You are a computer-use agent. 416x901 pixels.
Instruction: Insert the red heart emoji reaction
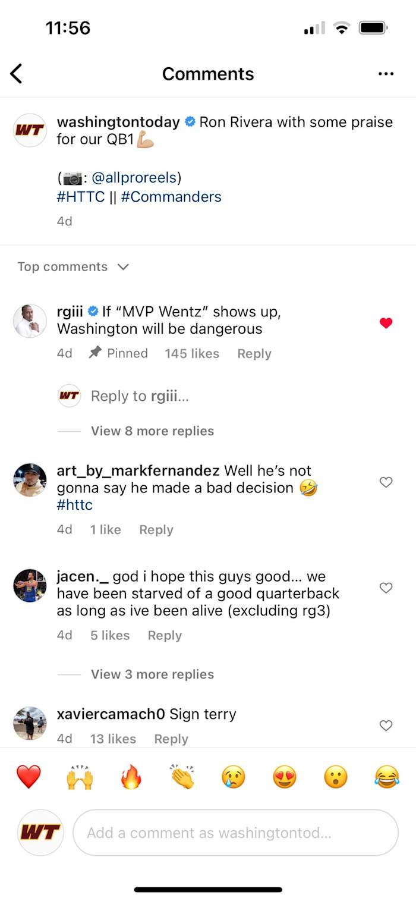(29, 777)
